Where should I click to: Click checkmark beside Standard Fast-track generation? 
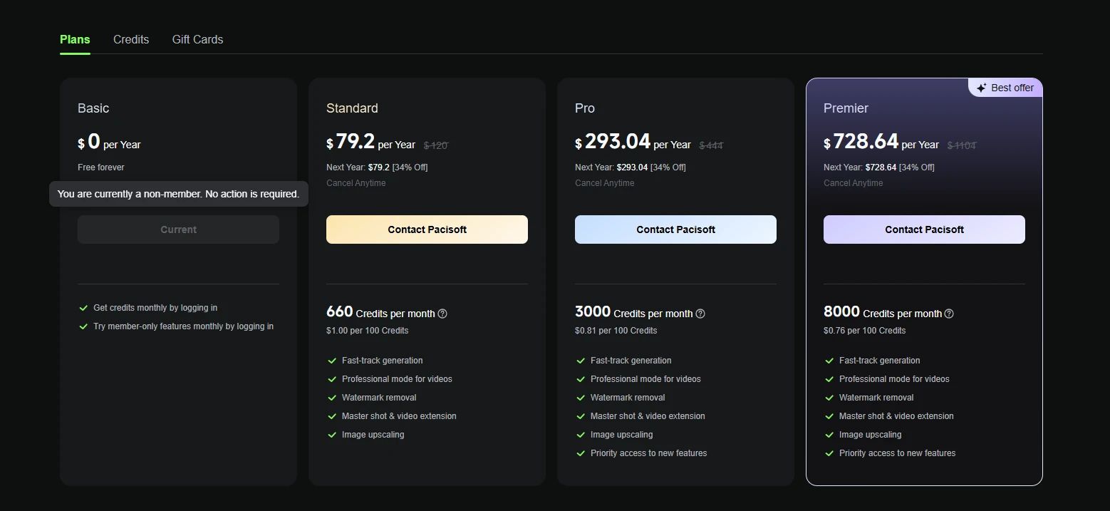coord(332,361)
